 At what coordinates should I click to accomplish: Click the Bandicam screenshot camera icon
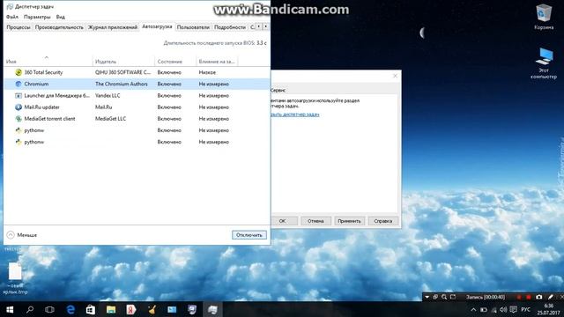(x=538, y=297)
